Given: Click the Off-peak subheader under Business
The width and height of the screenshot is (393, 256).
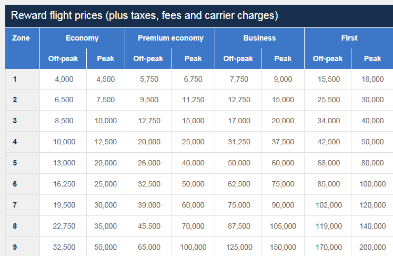Looking at the screenshot, I should [x=238, y=58].
